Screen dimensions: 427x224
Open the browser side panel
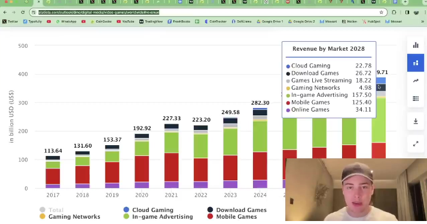[x=407, y=12]
